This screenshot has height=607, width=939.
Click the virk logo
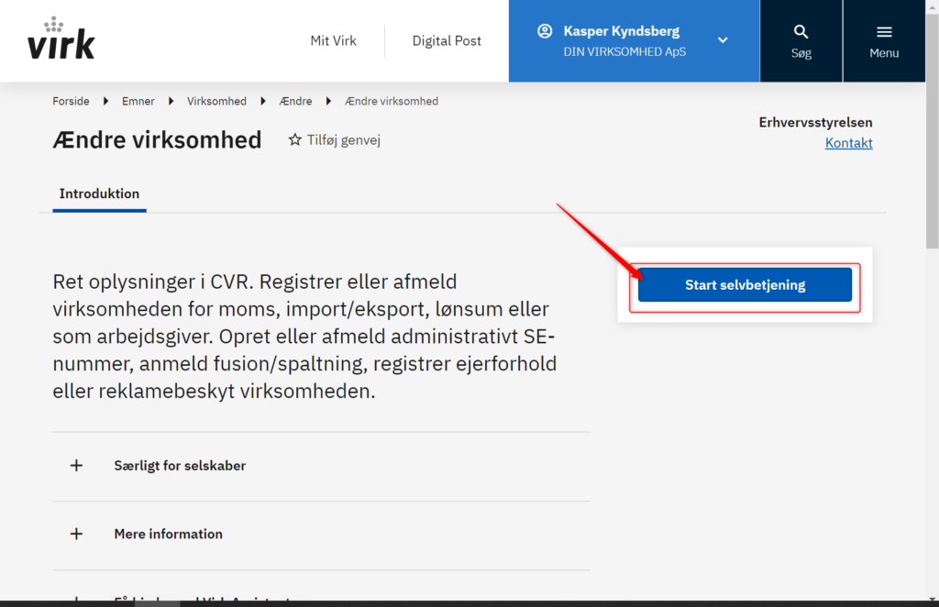tap(61, 39)
